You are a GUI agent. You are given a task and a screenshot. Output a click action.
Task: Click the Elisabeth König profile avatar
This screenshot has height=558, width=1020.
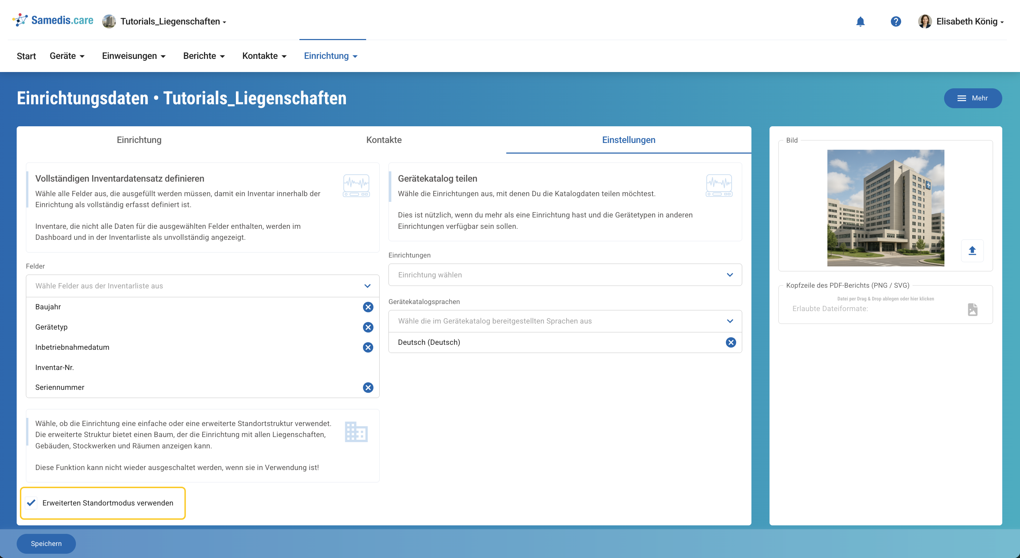tap(925, 21)
